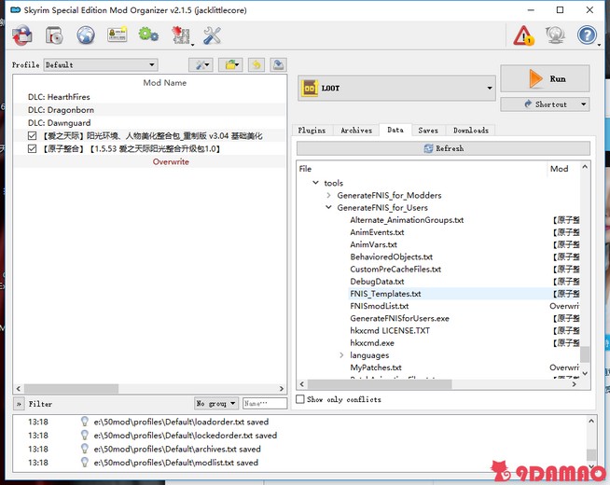Select archives.txt saved log entry
610x485 pixels.
click(x=177, y=449)
